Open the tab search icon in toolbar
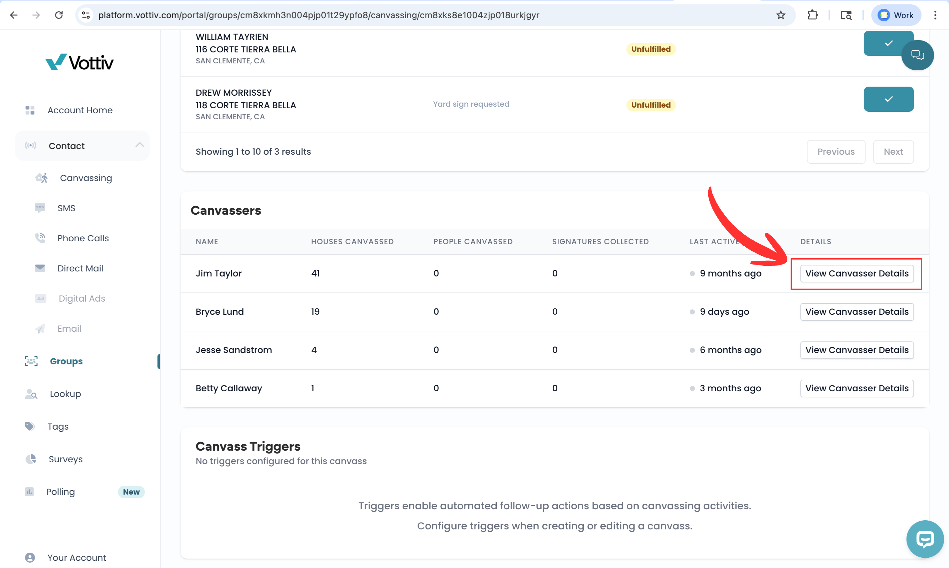Image resolution: width=949 pixels, height=568 pixels. pyautogui.click(x=846, y=15)
